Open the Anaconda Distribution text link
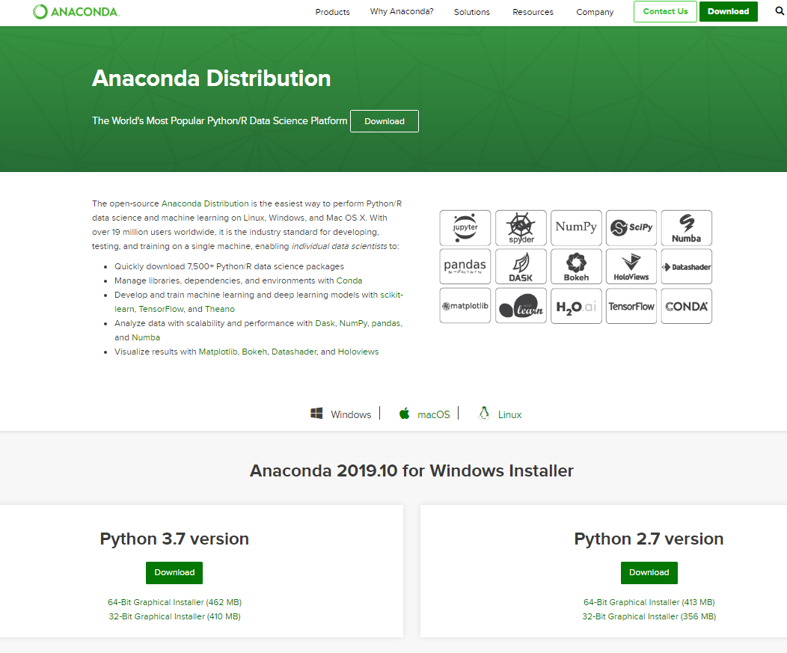The height and width of the screenshot is (653, 787). pos(205,203)
